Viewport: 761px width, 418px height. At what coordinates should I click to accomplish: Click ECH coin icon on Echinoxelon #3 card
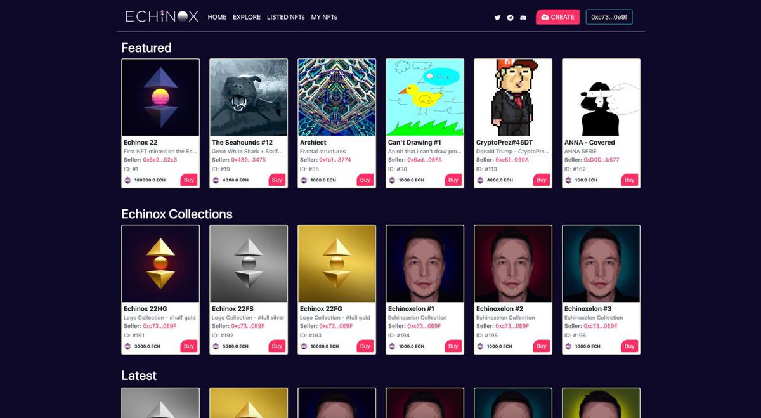click(x=568, y=346)
